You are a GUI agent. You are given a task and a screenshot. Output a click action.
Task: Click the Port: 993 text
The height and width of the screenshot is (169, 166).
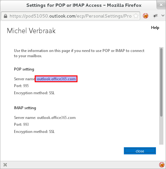[21, 124]
